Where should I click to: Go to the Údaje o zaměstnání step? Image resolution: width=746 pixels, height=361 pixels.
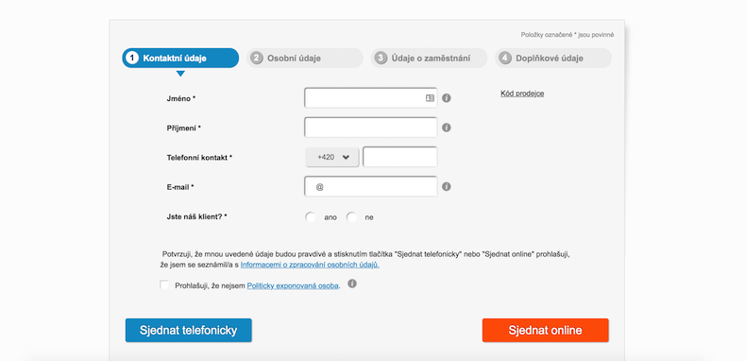(429, 58)
